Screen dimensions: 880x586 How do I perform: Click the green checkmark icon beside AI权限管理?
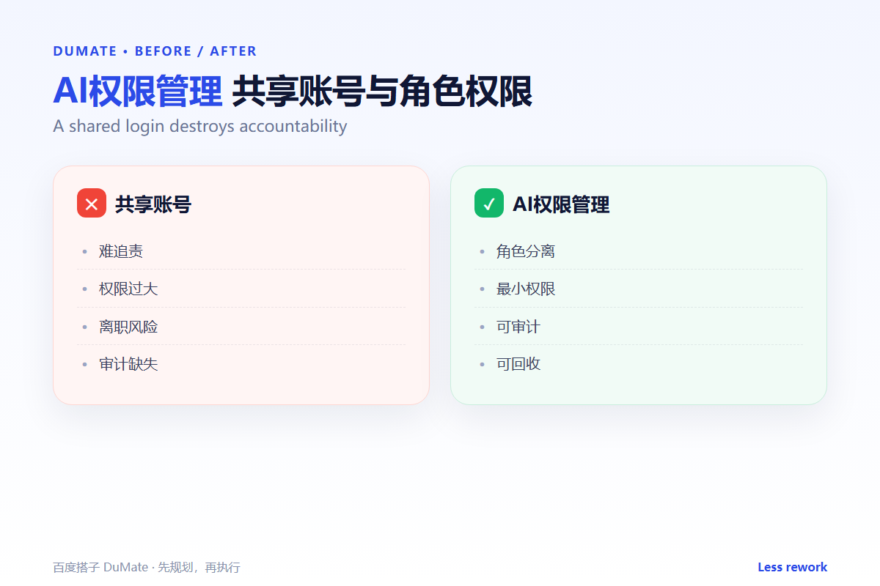(489, 203)
